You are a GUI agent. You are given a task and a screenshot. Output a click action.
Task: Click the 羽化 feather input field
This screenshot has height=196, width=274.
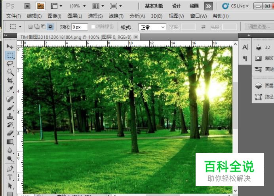80,27
